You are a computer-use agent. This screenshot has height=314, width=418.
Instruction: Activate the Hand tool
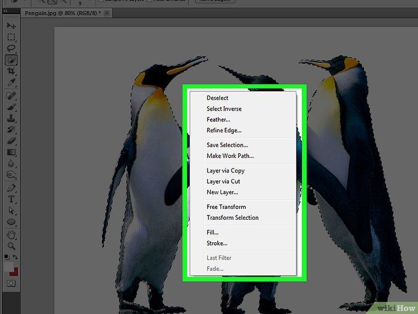(x=11, y=234)
